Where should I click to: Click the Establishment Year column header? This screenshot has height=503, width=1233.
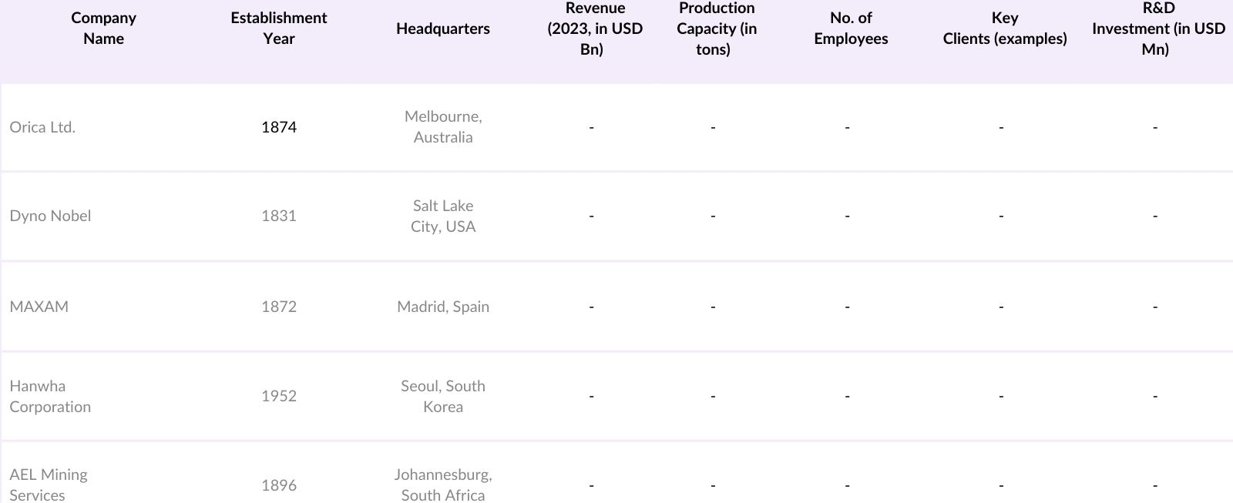pyautogui.click(x=278, y=29)
